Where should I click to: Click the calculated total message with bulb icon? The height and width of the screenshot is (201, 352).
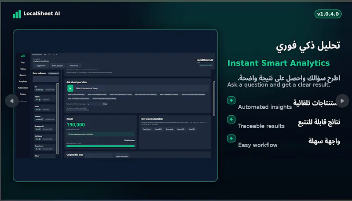click(x=101, y=135)
